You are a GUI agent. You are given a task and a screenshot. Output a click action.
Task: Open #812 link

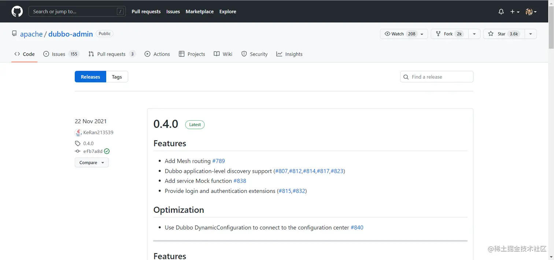click(x=295, y=171)
